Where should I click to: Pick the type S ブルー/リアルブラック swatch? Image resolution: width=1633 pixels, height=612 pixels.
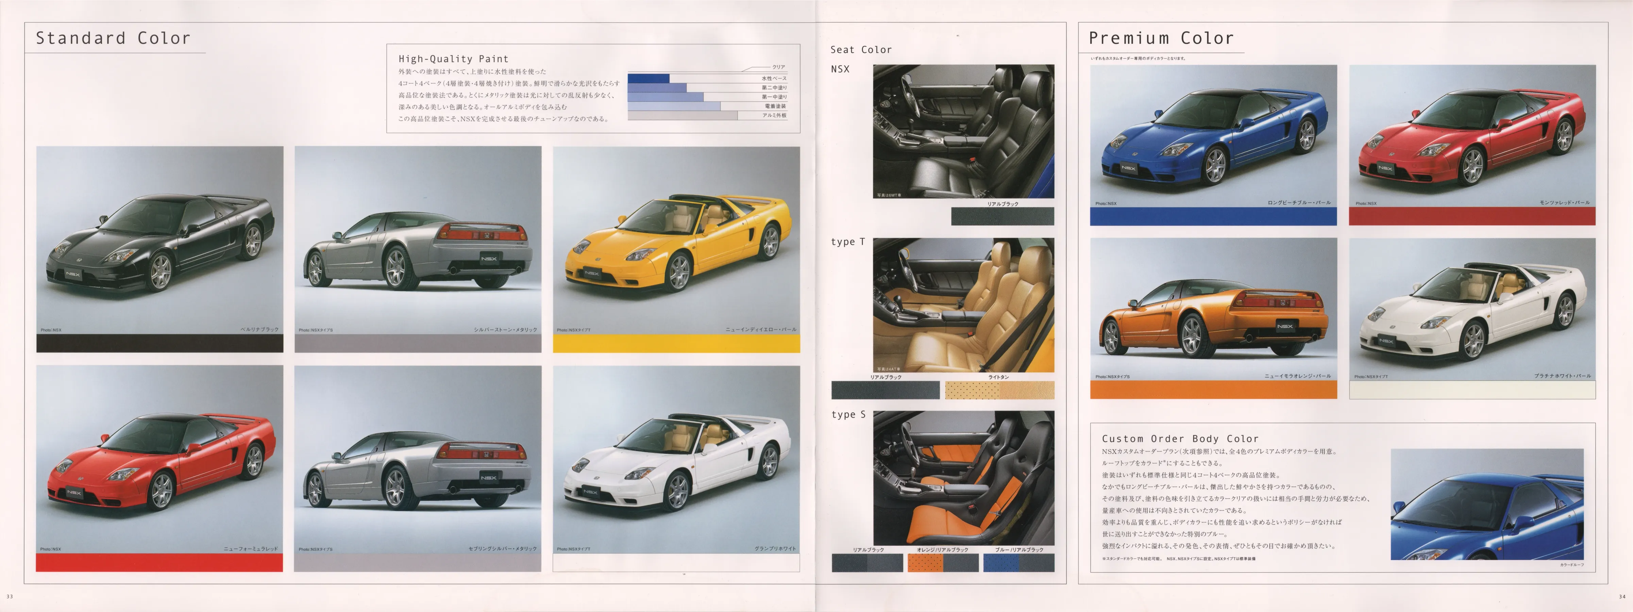click(x=1019, y=563)
